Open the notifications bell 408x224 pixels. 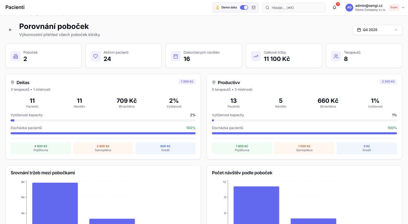334,8
